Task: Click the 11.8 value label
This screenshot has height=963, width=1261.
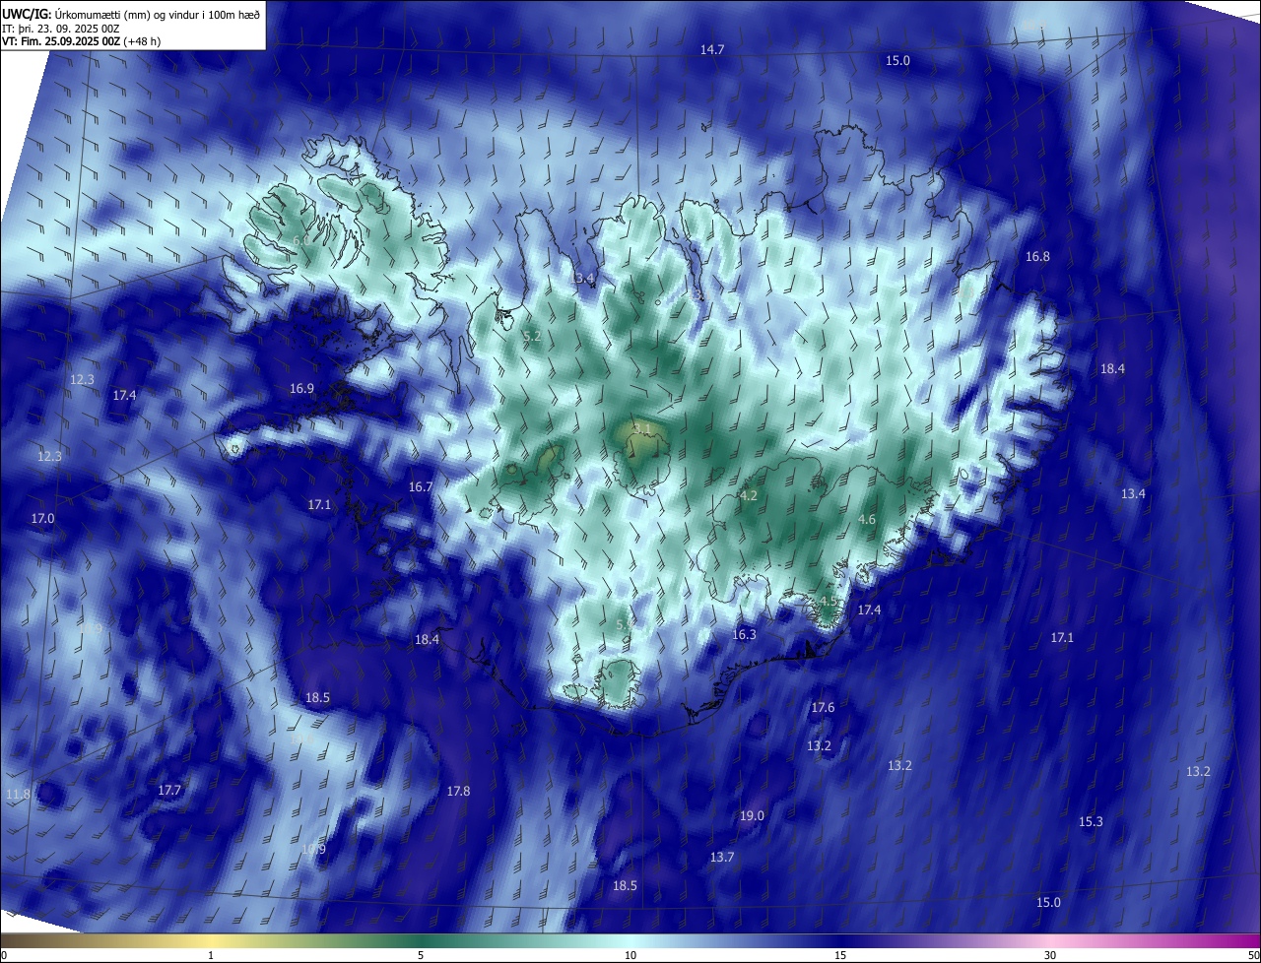Action: pyautogui.click(x=18, y=794)
